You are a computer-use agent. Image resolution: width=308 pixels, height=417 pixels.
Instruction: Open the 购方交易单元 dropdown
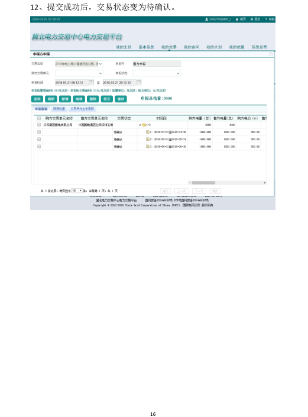[x=79, y=73]
